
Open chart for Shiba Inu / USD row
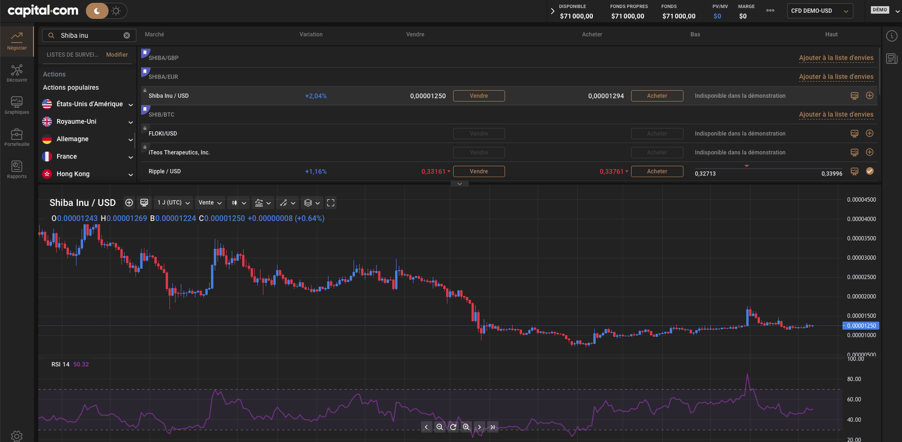(854, 95)
